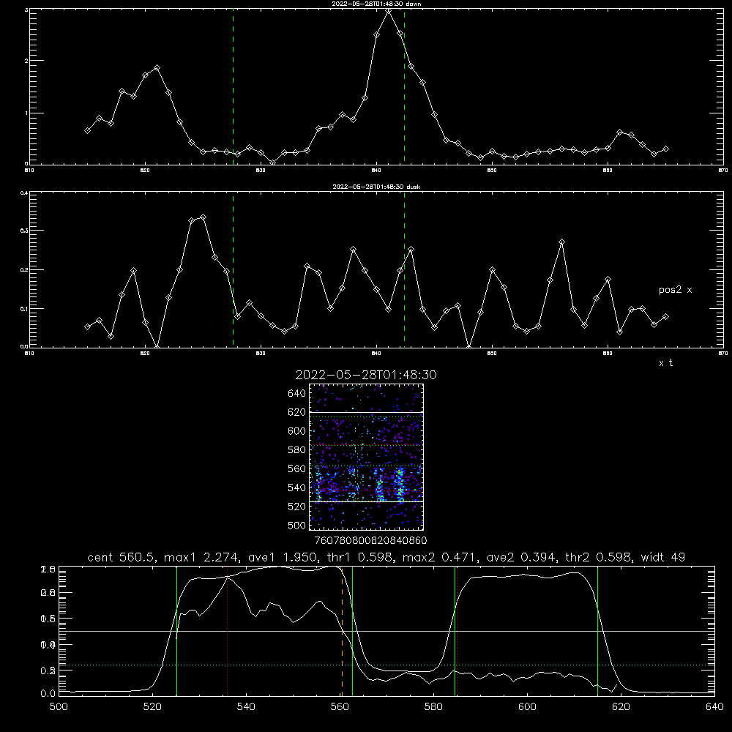Click the '620' label on bottom plot x-axis

621,707
